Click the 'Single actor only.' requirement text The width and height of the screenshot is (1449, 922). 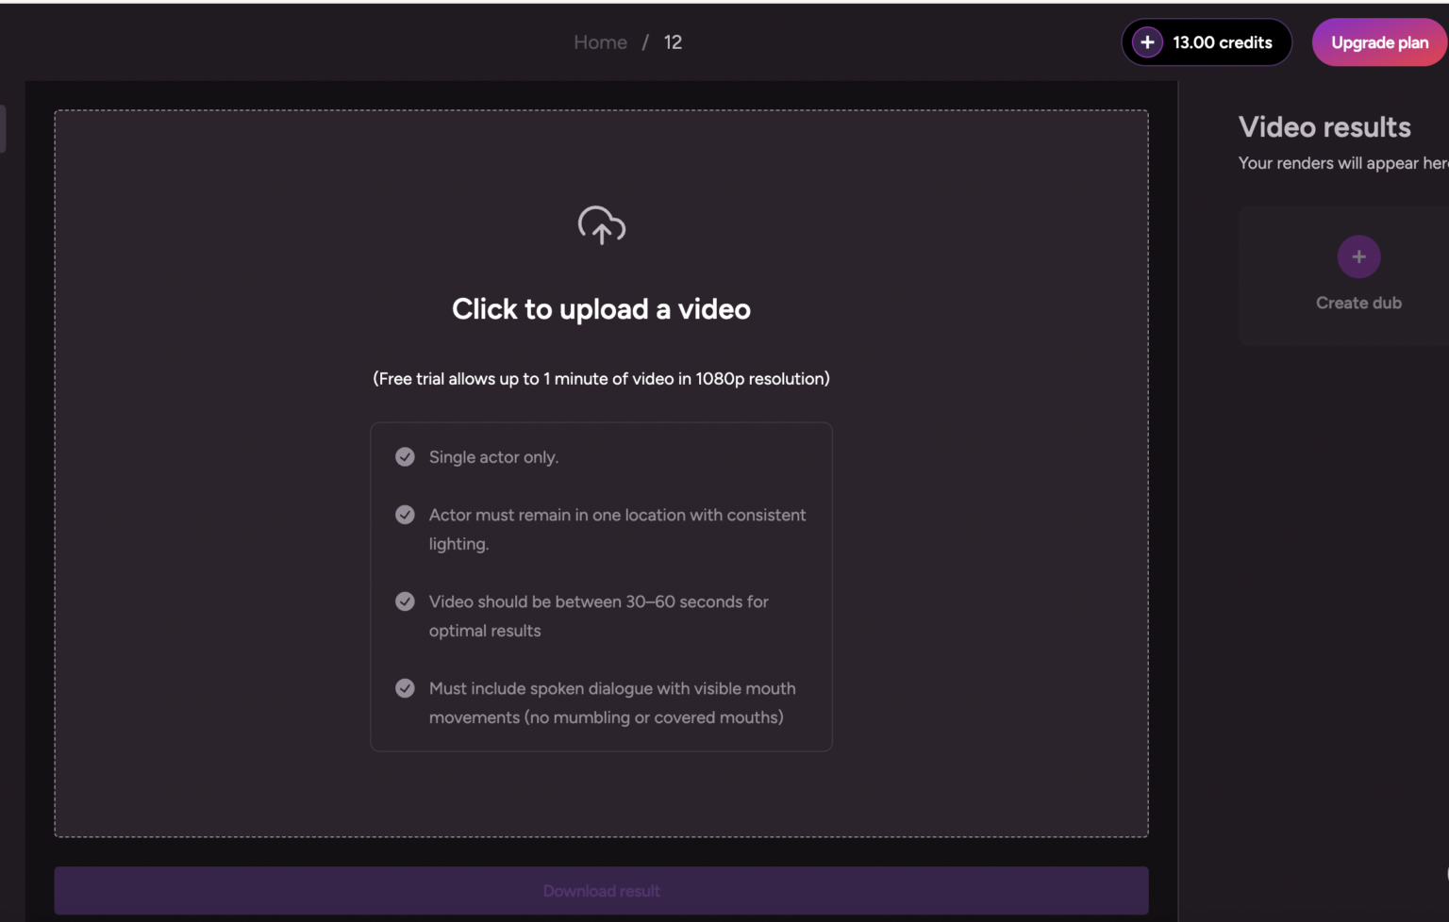click(x=493, y=457)
